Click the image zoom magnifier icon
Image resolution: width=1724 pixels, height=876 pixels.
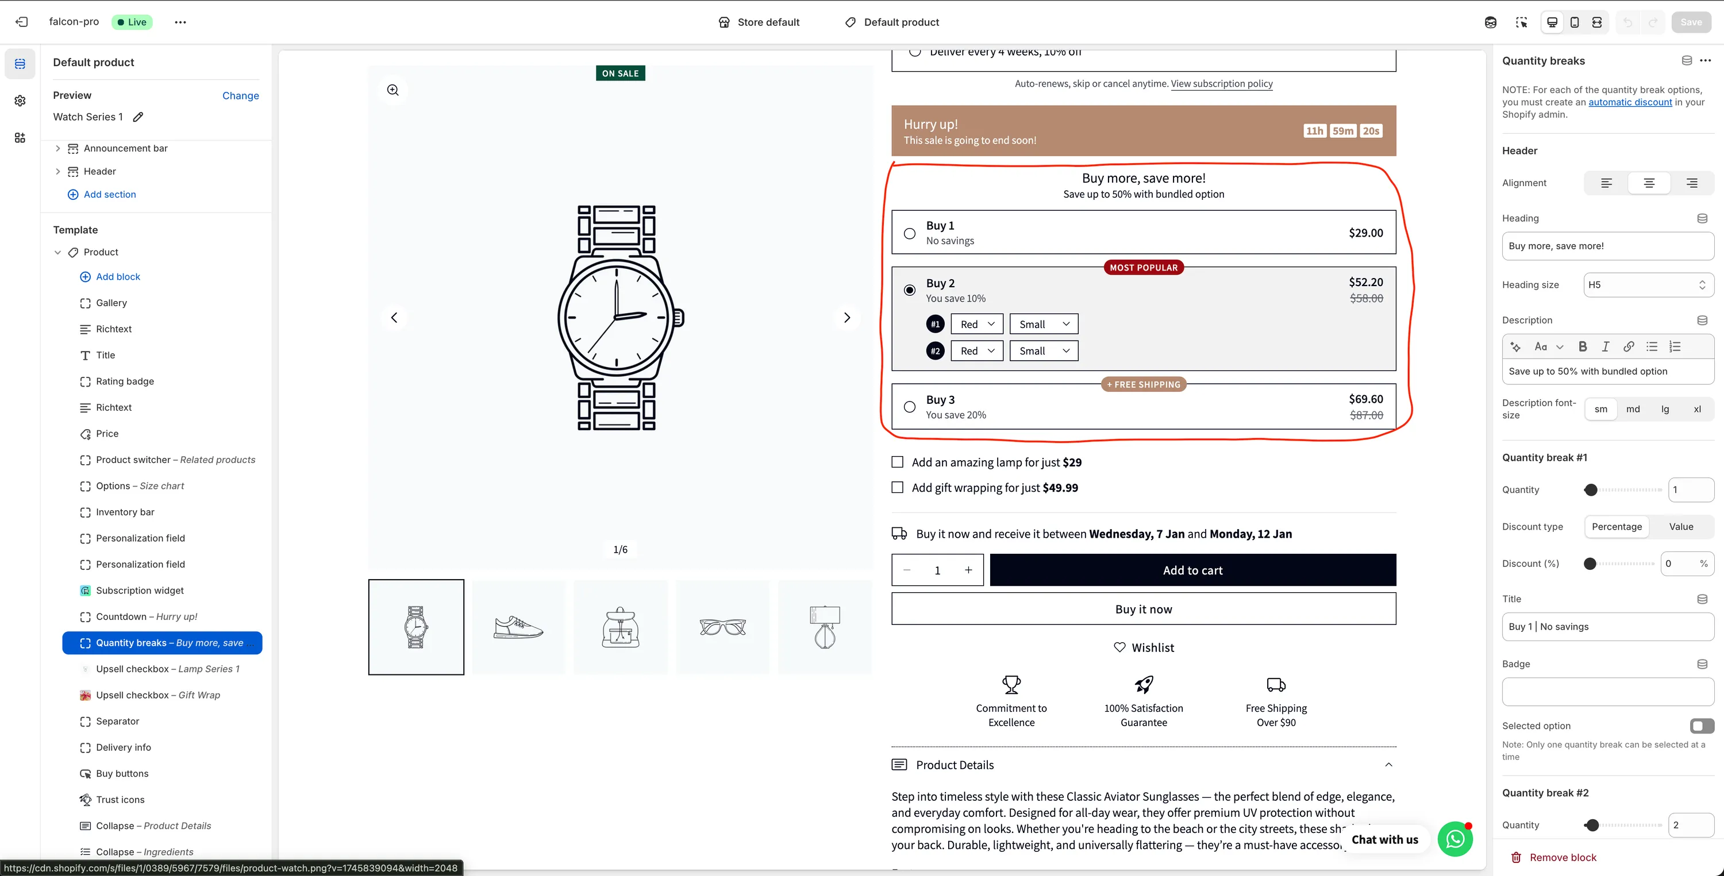pos(393,90)
